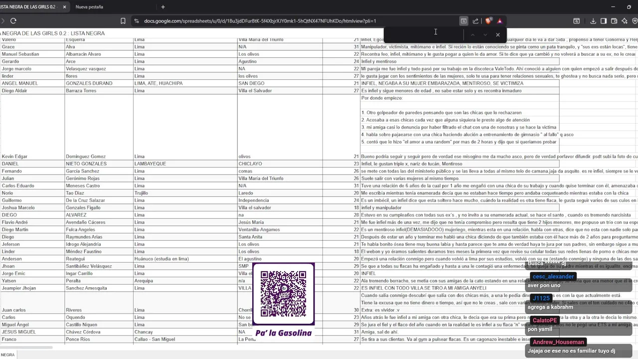The image size is (638, 359).
Task: Open the Leo AI sparkle icon
Action: (x=625, y=21)
